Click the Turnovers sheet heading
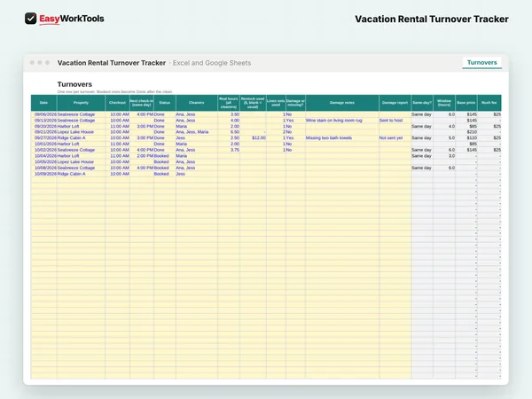The height and width of the screenshot is (399, 532). point(74,84)
